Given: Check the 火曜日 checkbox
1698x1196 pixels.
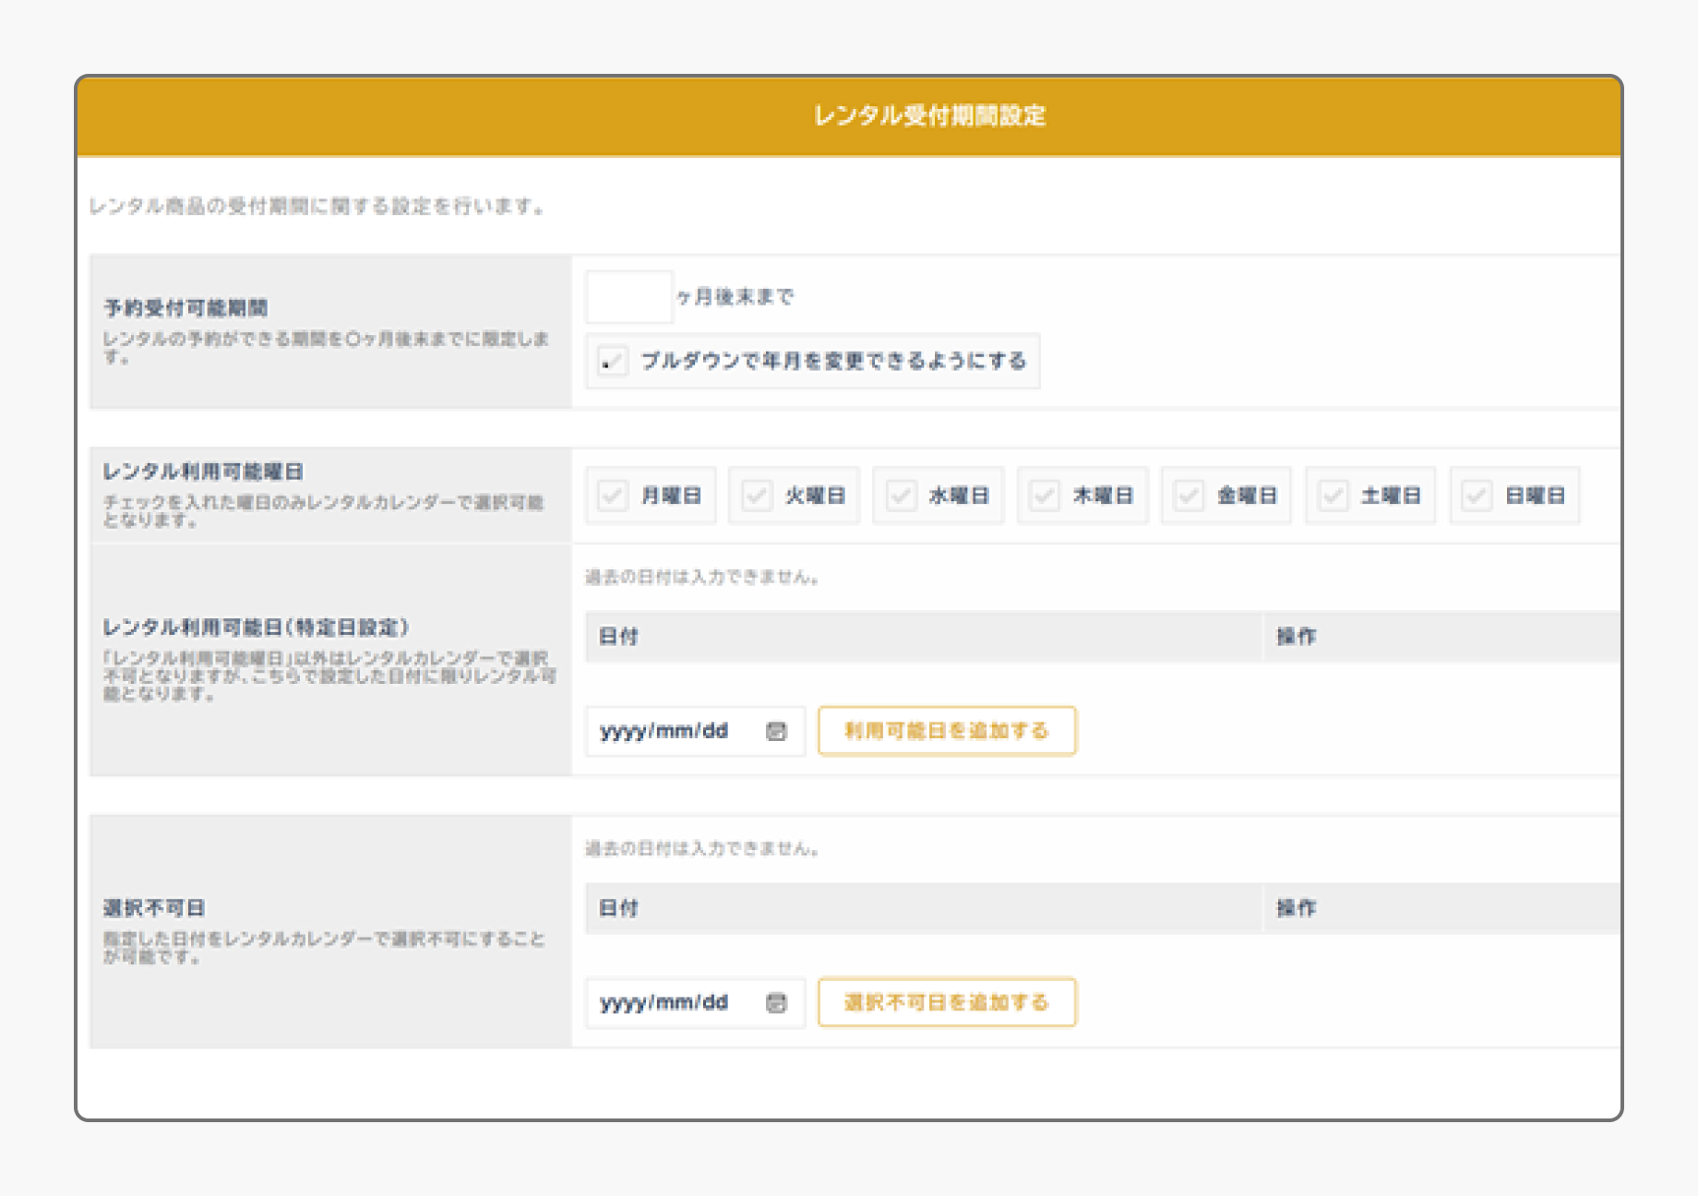Looking at the screenshot, I should pyautogui.click(x=757, y=496).
